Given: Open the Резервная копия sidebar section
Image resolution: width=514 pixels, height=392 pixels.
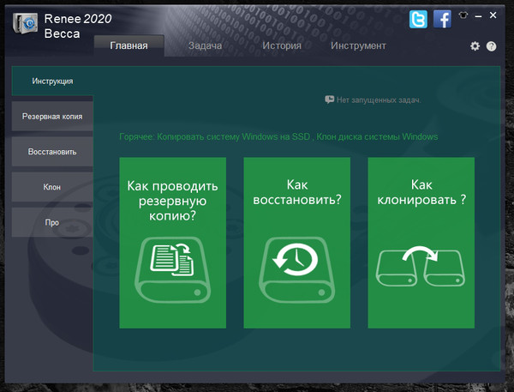Looking at the screenshot, I should click(x=52, y=117).
